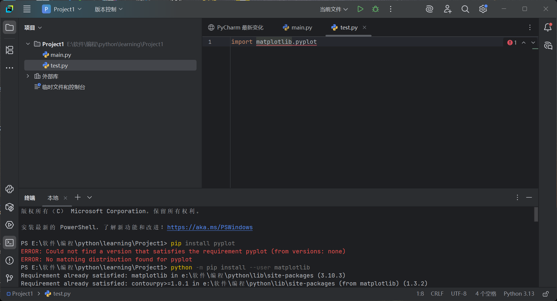
Task: Toggle the Project tool window folder icon
Action: click(10, 28)
